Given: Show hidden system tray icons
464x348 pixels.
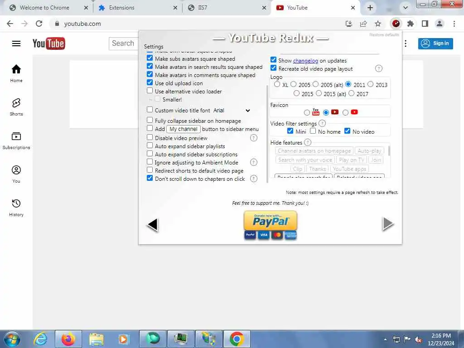Looking at the screenshot, I should pos(385,340).
